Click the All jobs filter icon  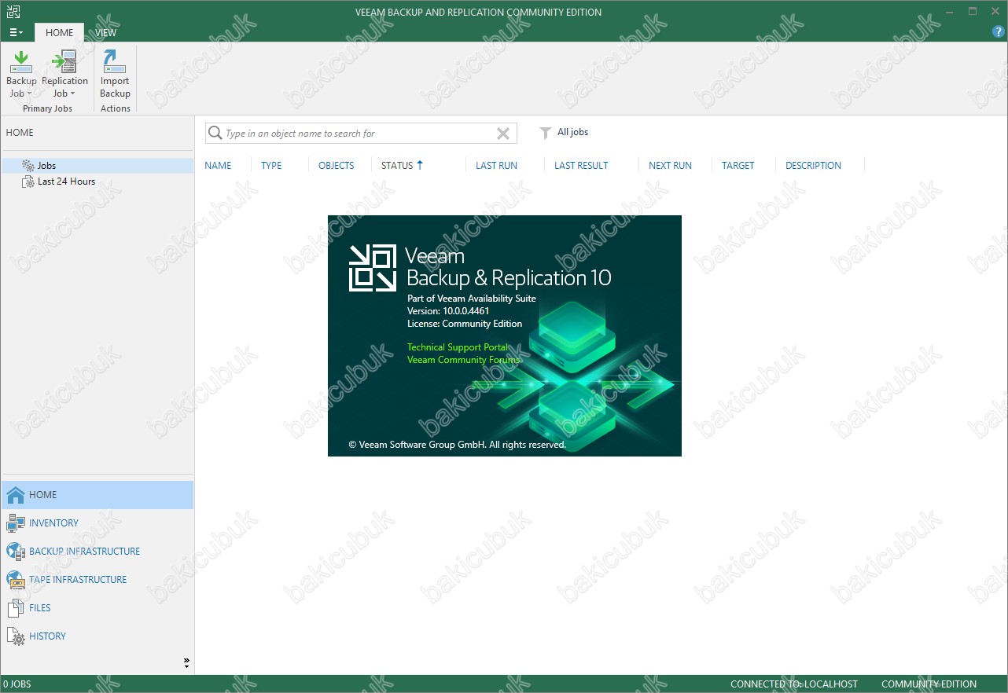(545, 133)
